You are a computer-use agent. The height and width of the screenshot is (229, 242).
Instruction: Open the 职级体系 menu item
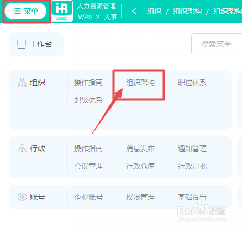coord(88,100)
